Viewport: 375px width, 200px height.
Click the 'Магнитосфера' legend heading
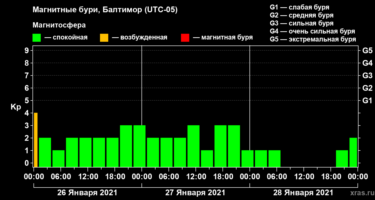59,25
